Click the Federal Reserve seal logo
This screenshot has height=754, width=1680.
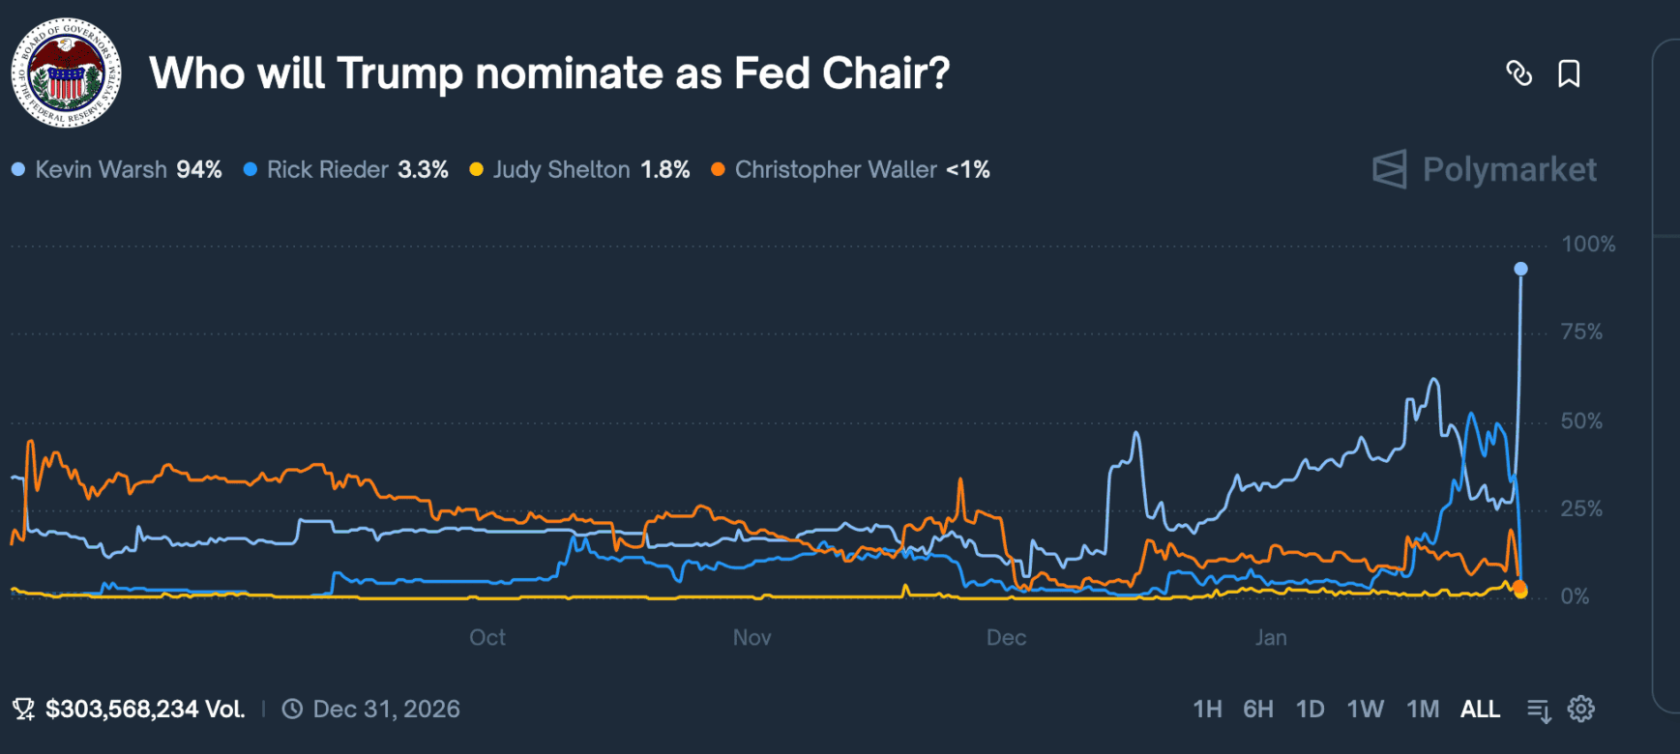[66, 73]
